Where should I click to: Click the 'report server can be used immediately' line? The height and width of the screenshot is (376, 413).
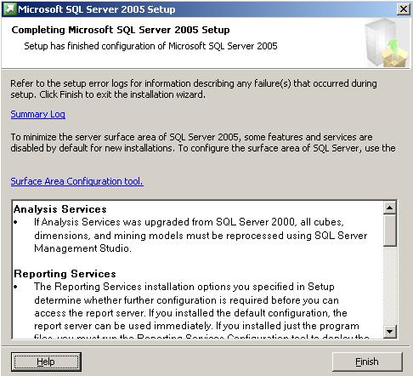(196, 326)
